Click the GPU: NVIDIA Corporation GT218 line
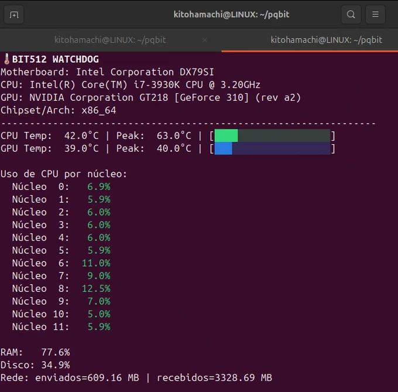 [x=150, y=97]
